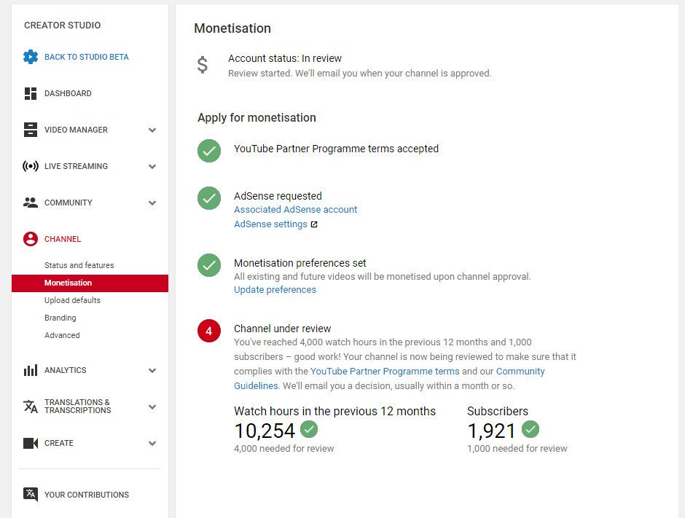This screenshot has height=518, width=685.
Task: Expand the Live Streaming chevron
Action: tap(152, 166)
